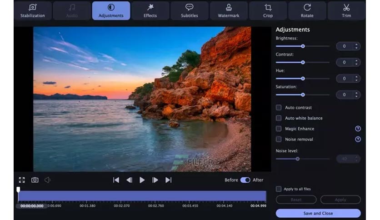This screenshot has height=220, width=380.
Task: Click the Saturation value stepper arrows
Action: [x=356, y=95]
